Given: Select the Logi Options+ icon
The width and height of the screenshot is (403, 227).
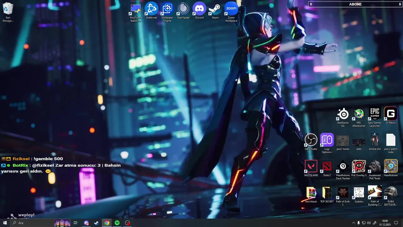Looking at the screenshot, I should [x=327, y=143].
